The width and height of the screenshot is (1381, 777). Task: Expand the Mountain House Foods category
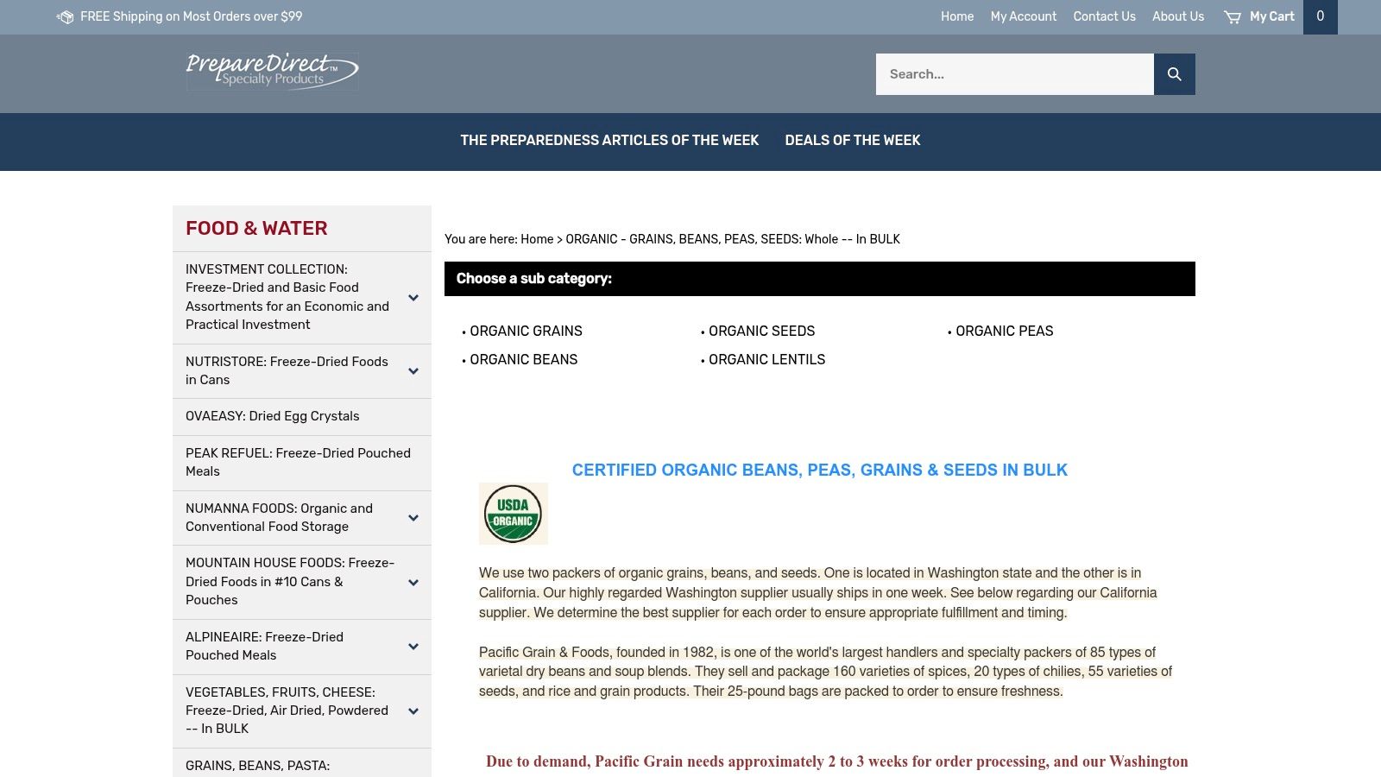point(413,582)
